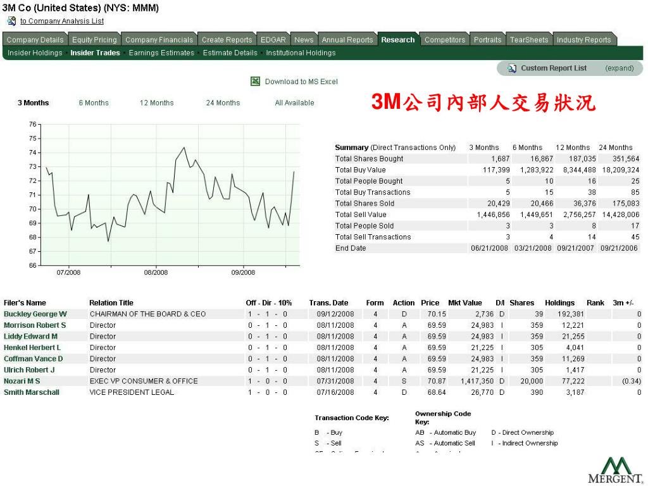Click Download to MS Excel

pyautogui.click(x=301, y=82)
